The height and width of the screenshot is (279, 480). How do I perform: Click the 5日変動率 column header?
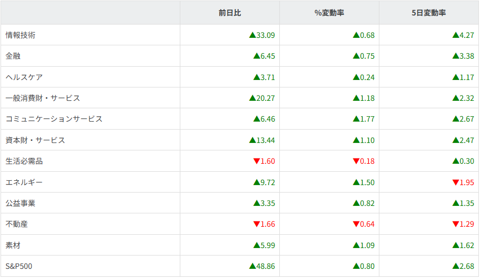click(429, 13)
